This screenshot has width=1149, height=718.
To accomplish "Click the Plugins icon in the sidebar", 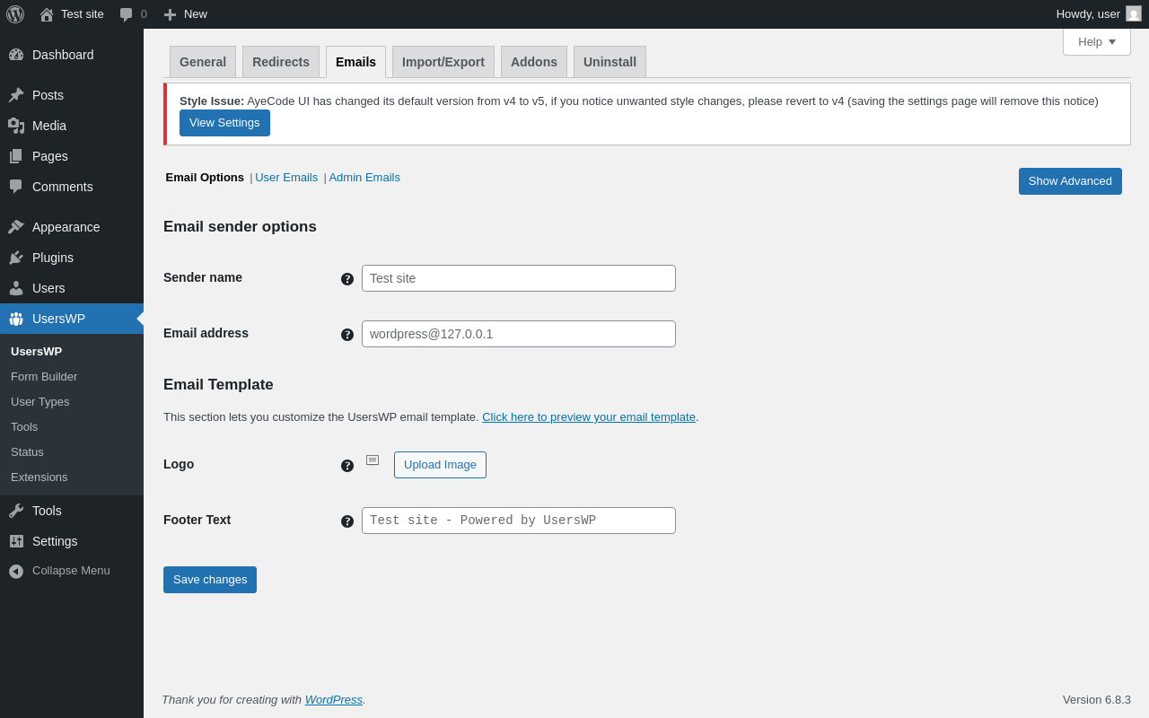I will pyautogui.click(x=16, y=258).
